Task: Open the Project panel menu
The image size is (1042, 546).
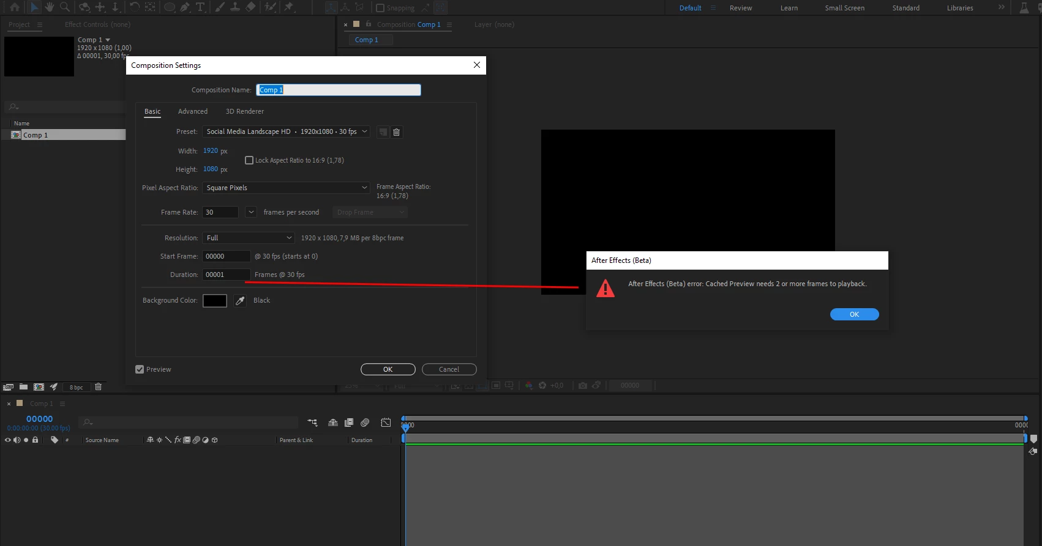Action: tap(40, 24)
